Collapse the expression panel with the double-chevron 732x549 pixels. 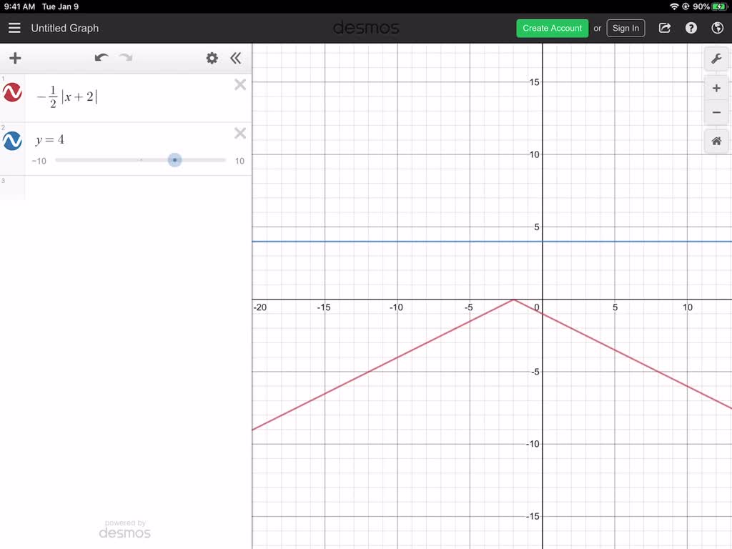click(236, 59)
